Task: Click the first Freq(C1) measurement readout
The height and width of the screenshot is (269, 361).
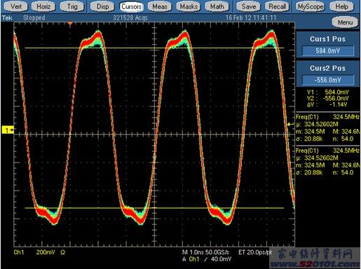Action: point(327,128)
